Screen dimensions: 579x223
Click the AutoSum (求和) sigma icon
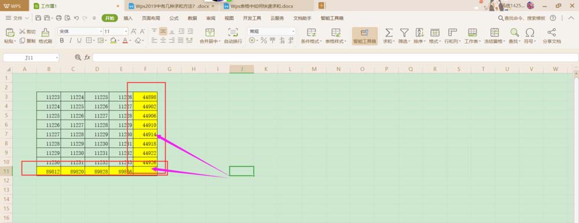tap(389, 32)
